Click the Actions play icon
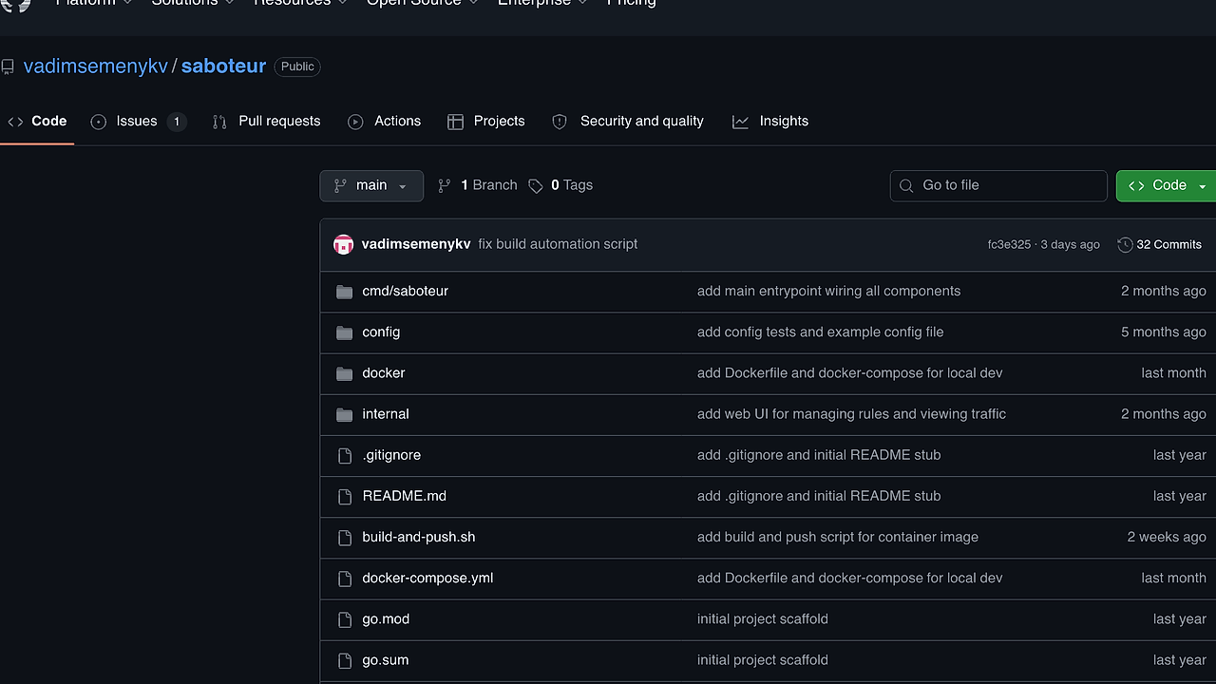 tap(355, 122)
